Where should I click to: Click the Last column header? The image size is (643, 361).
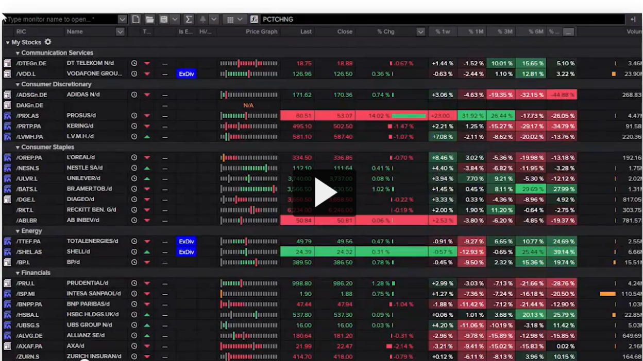coord(306,32)
